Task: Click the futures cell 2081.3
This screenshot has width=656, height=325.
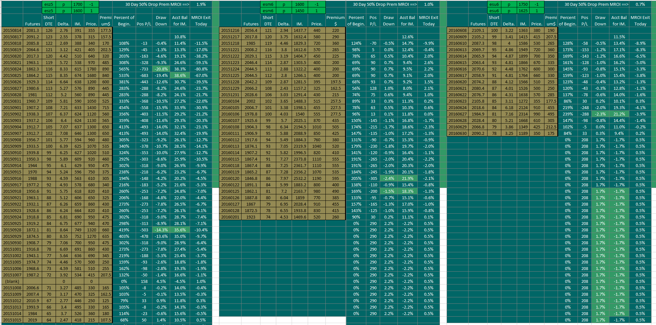Action: pos(32,31)
